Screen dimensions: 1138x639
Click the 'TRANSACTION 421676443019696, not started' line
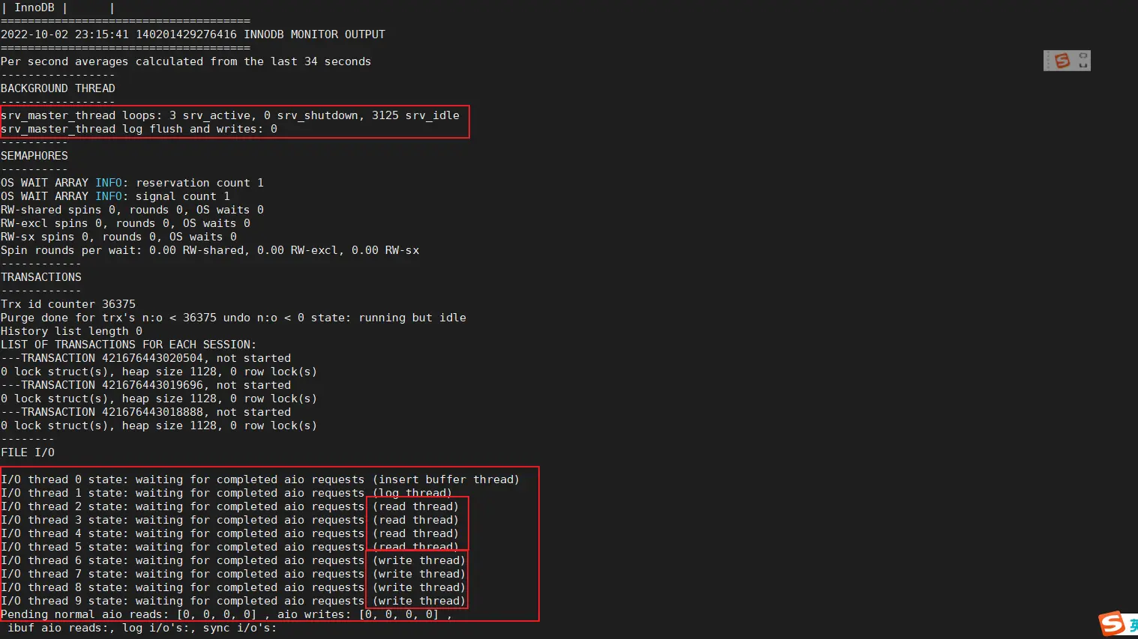pos(145,385)
